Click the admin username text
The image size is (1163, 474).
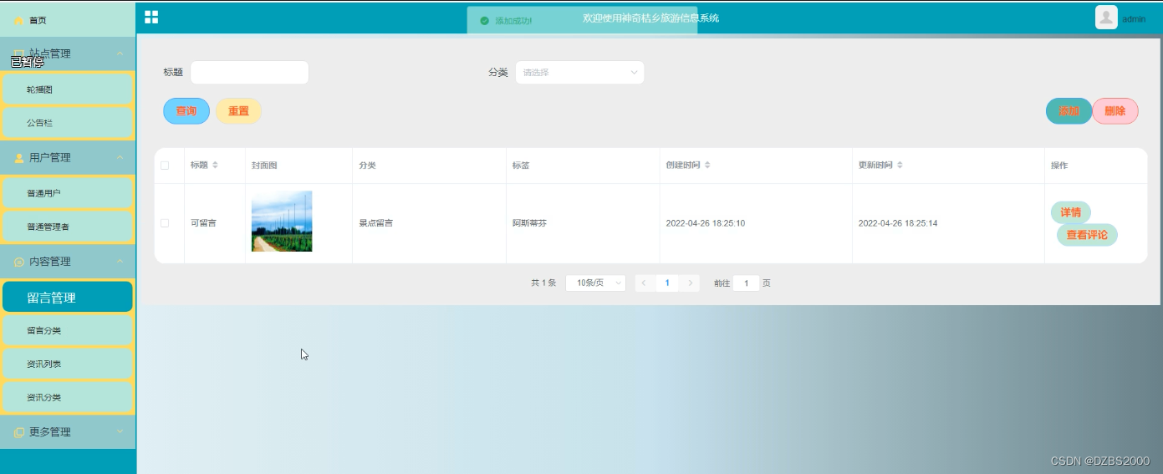point(1134,19)
